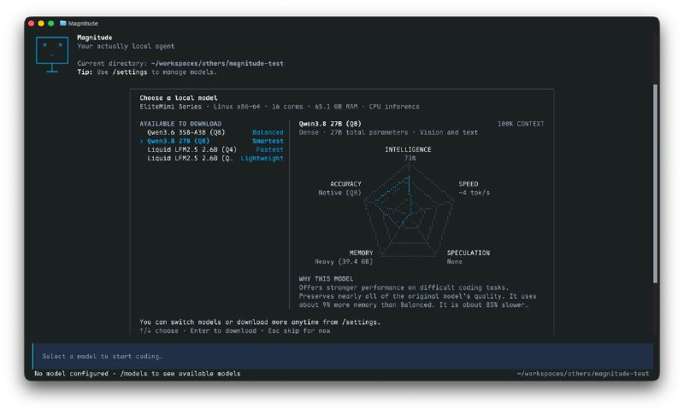This screenshot has width=684, height=413.
Task: Click the green maximize window button
Action: (51, 24)
